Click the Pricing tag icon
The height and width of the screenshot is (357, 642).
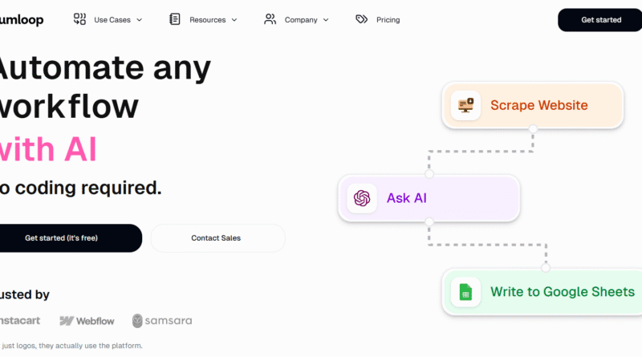[x=362, y=19]
